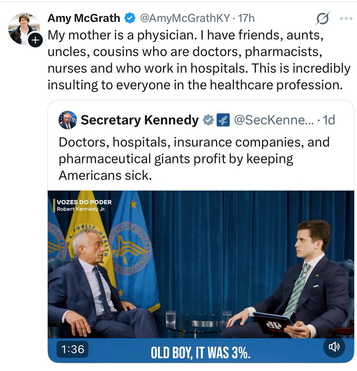Unmute the video with speaker icon

point(334,347)
